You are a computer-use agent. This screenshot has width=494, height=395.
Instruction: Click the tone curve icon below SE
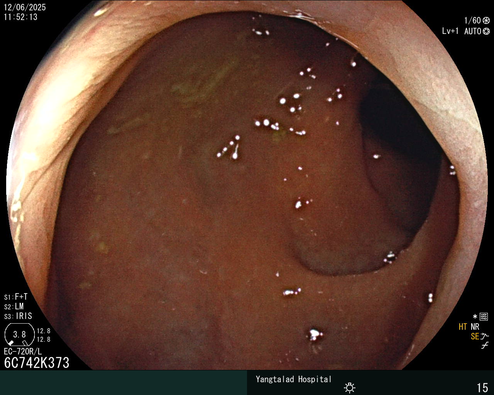click(x=485, y=346)
